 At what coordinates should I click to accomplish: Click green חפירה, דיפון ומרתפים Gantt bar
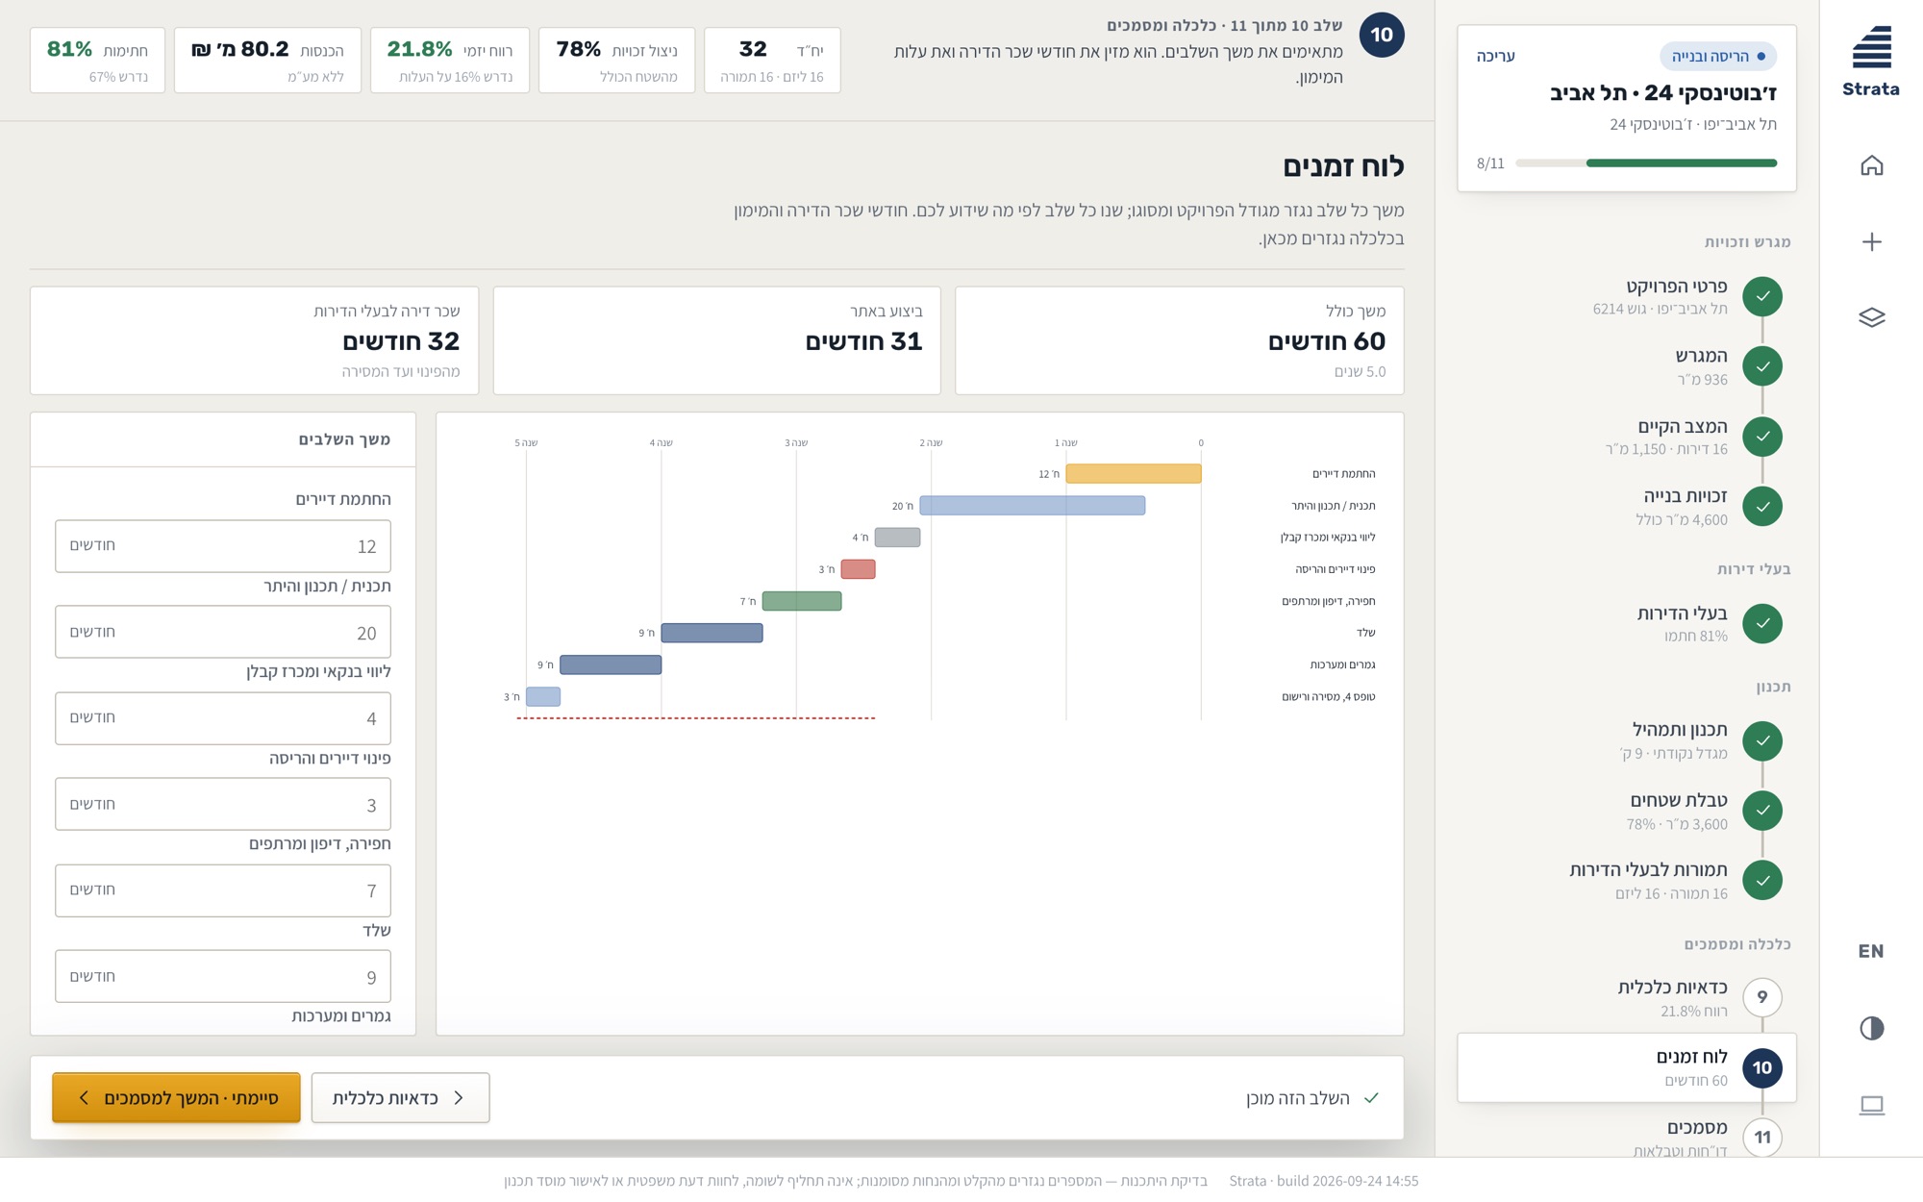click(802, 601)
